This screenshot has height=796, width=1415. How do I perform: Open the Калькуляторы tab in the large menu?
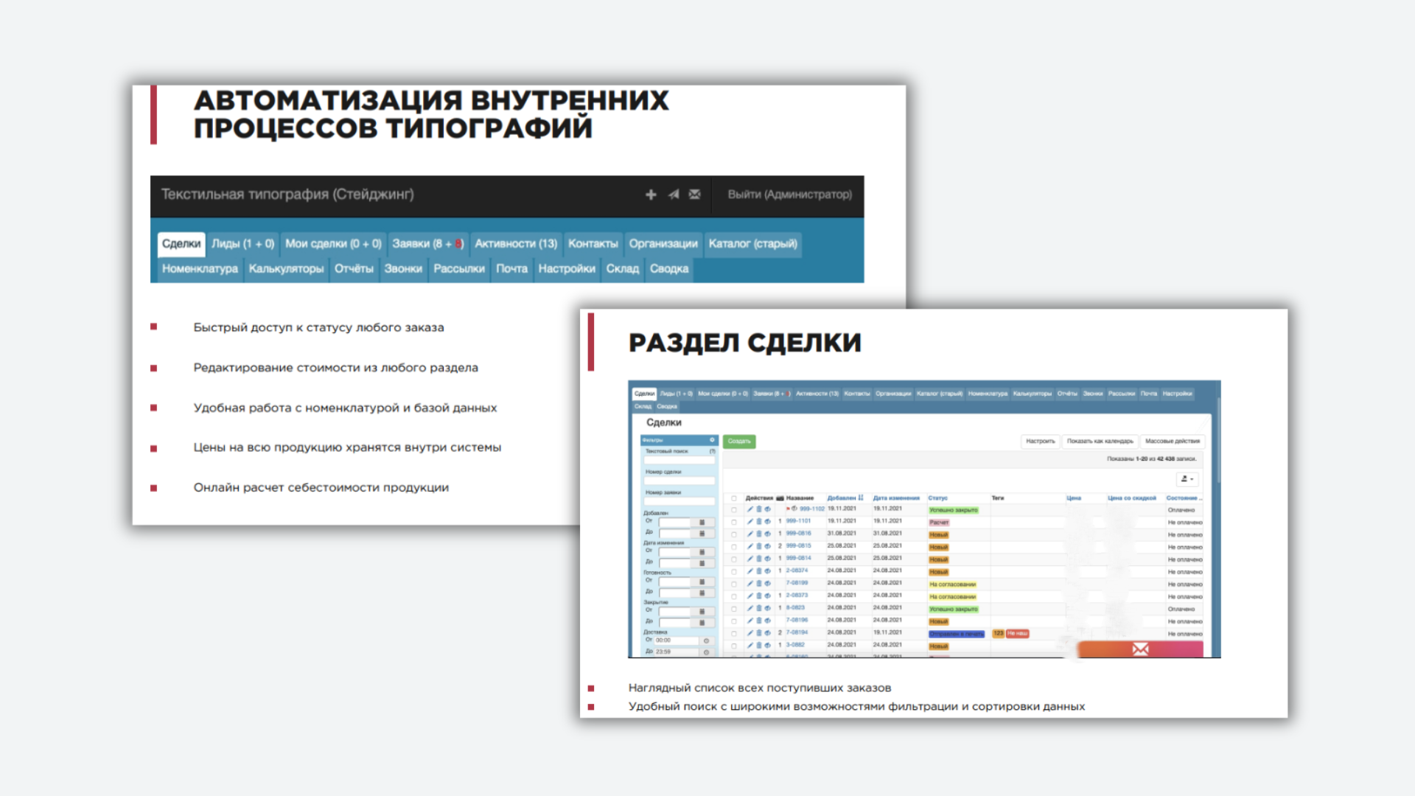[286, 269]
